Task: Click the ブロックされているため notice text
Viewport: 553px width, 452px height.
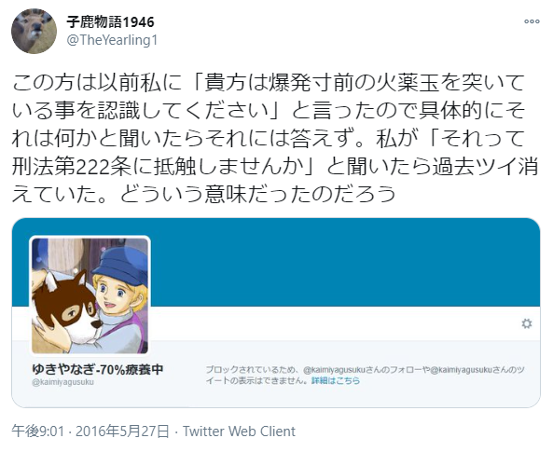Action: [251, 370]
